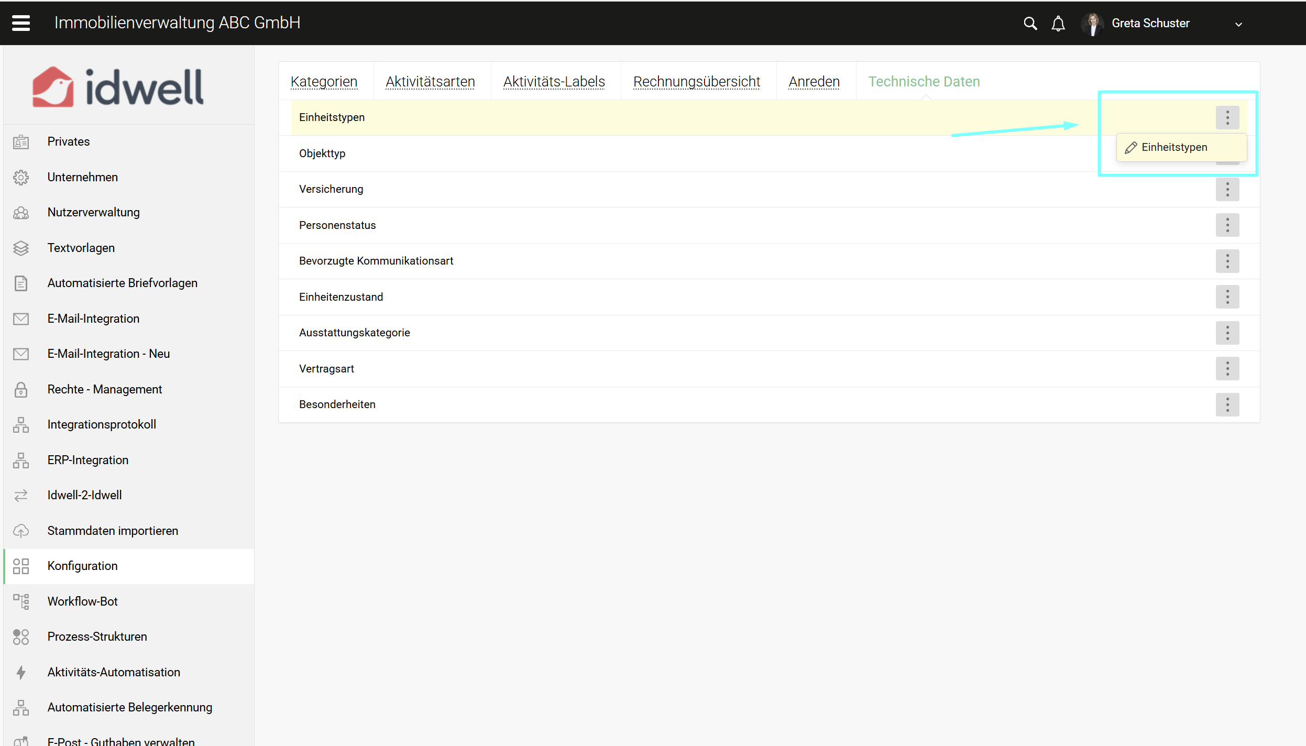Click the Rechte - Management lock icon
The height and width of the screenshot is (746, 1306).
[x=21, y=390]
